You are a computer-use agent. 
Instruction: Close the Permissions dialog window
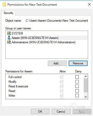[x=89, y=4]
